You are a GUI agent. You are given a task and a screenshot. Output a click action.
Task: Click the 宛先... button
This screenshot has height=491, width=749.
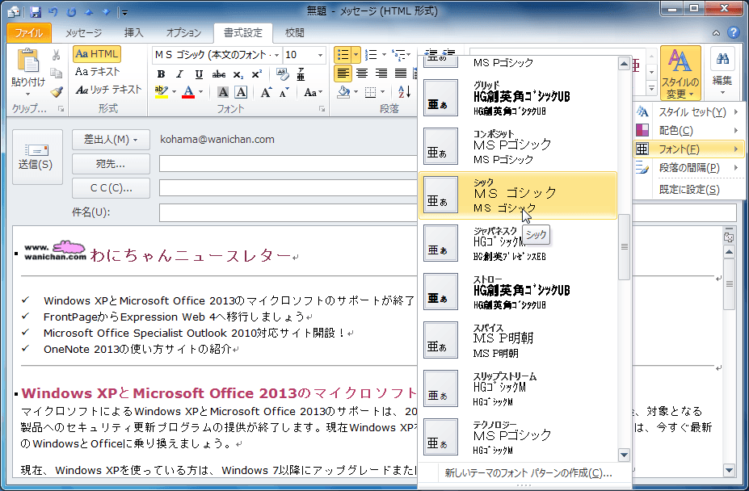[x=111, y=164]
